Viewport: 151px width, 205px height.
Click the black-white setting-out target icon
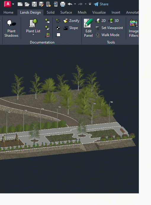coord(58,28)
